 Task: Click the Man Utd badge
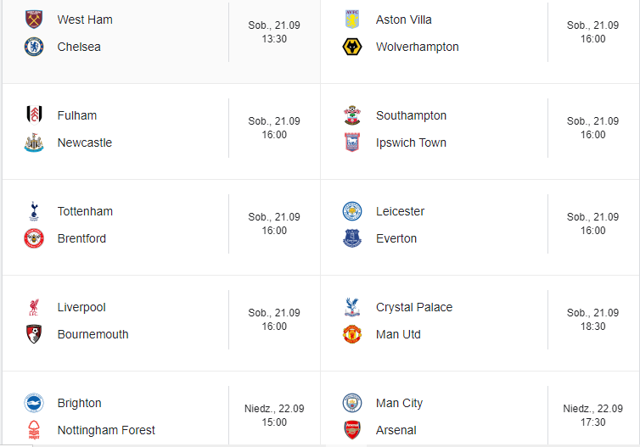pyautogui.click(x=352, y=334)
